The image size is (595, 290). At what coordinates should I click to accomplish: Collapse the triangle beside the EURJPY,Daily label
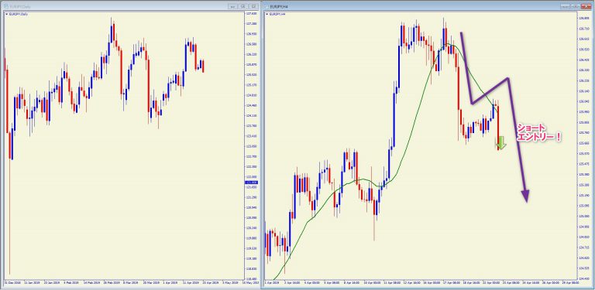(x=5, y=14)
